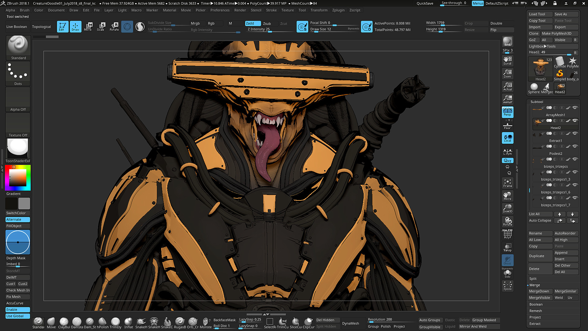Click the Duplicate subtool button
The image size is (588, 331).
point(540,256)
